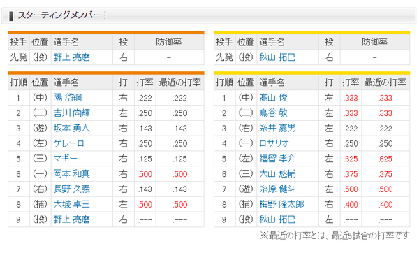Click position (遊) in 糸原 健斗 row
Screen dimensions: 419x253
(246, 189)
